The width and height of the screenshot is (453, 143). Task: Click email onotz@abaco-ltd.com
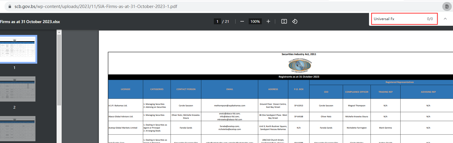click(230, 113)
